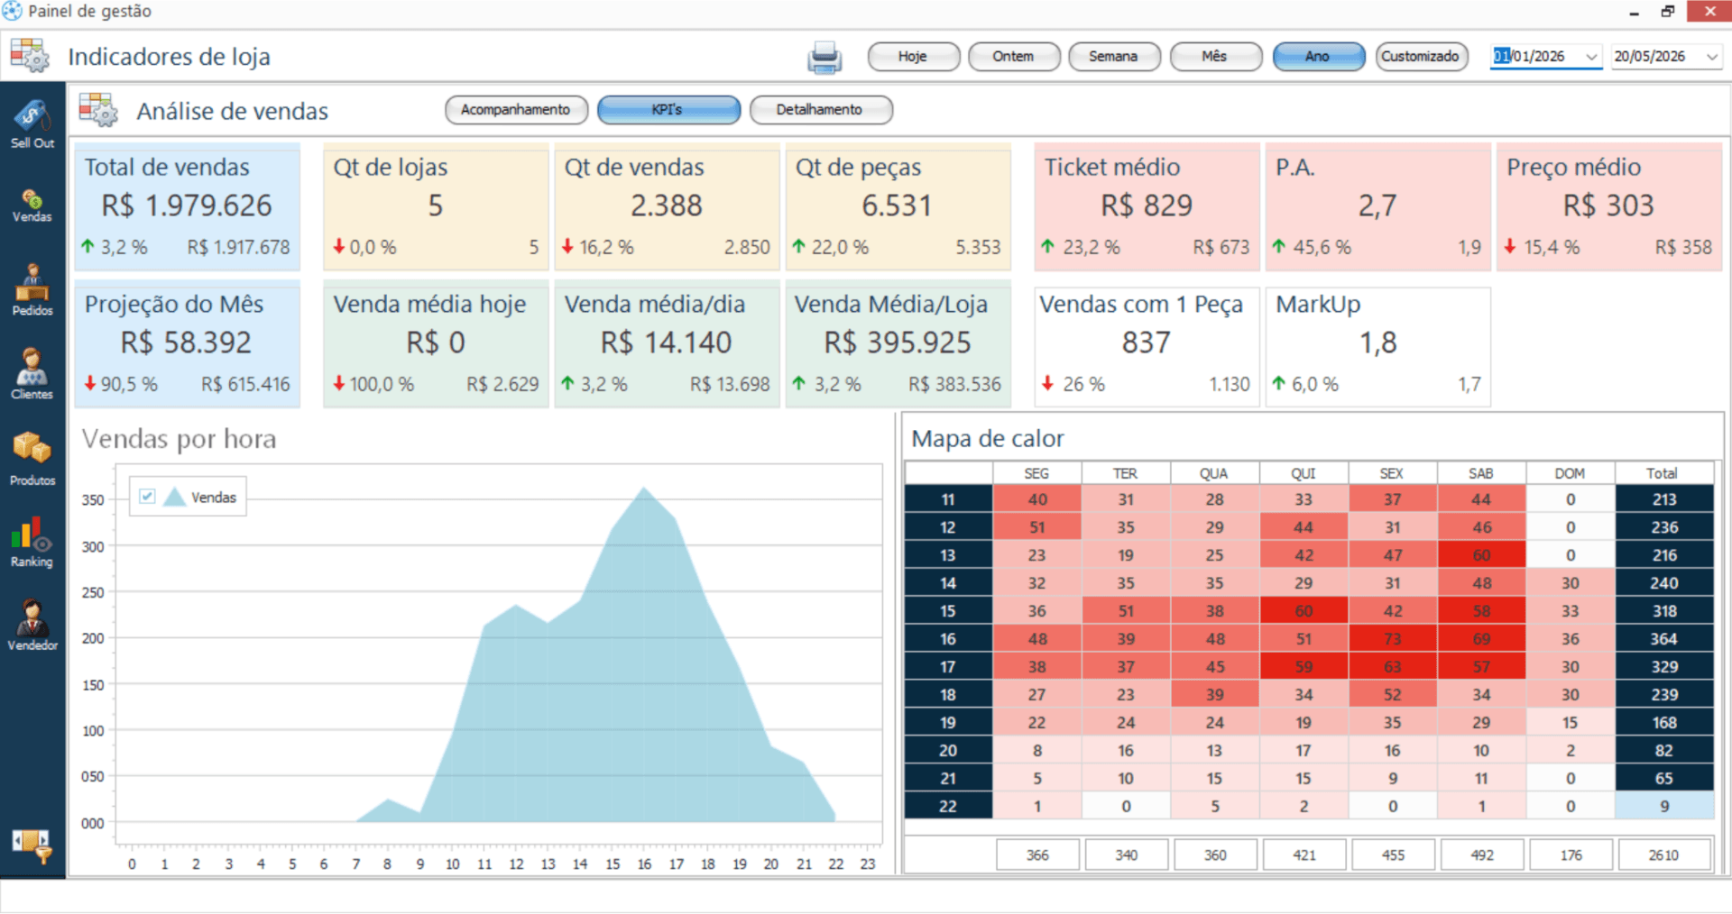This screenshot has height=914, width=1732.
Task: Open the end date dropdown arrow
Action: [x=1712, y=57]
